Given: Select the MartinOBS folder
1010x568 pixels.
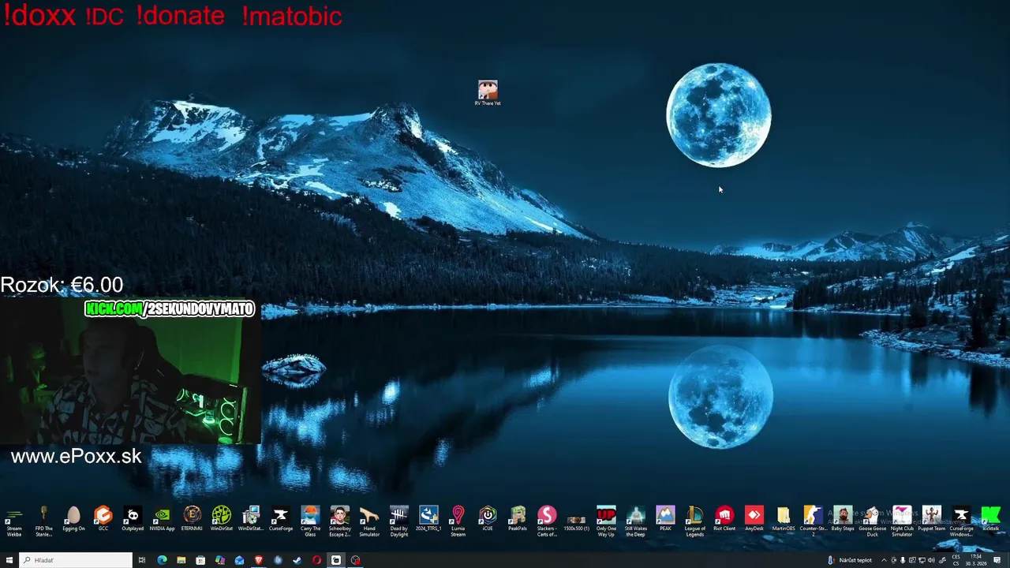Looking at the screenshot, I should pos(784,518).
